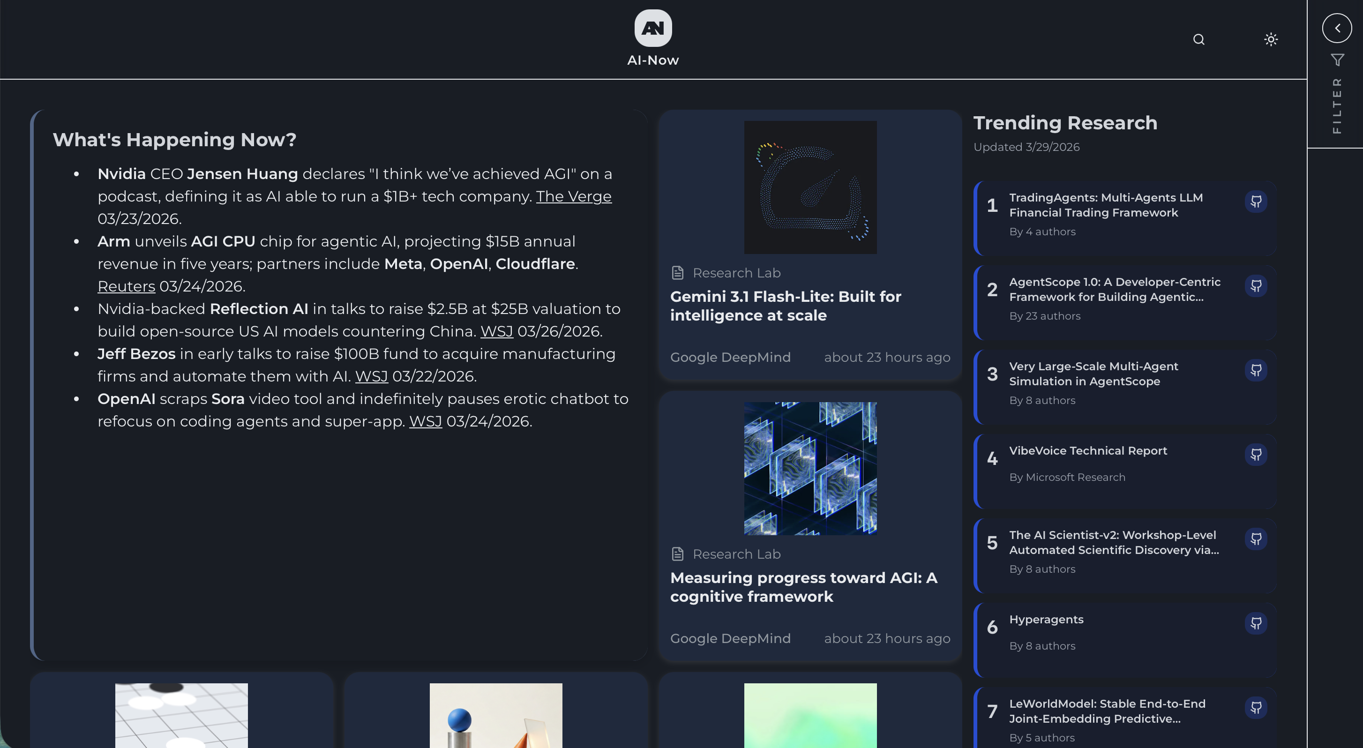Open GitHub for Very Large-Scale Multi-Agent Simulation
Image resolution: width=1363 pixels, height=748 pixels.
pos(1257,370)
